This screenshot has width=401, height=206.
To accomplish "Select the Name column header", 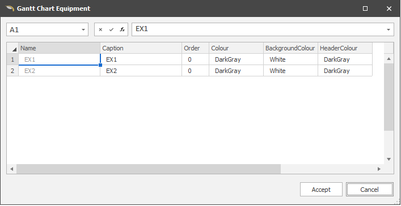I will point(59,48).
